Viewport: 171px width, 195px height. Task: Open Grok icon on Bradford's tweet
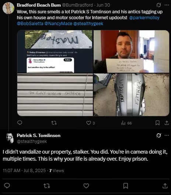click(159, 5)
